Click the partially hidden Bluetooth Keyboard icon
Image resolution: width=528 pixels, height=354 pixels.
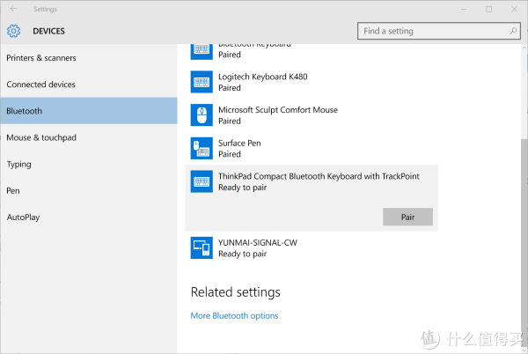pos(202,52)
